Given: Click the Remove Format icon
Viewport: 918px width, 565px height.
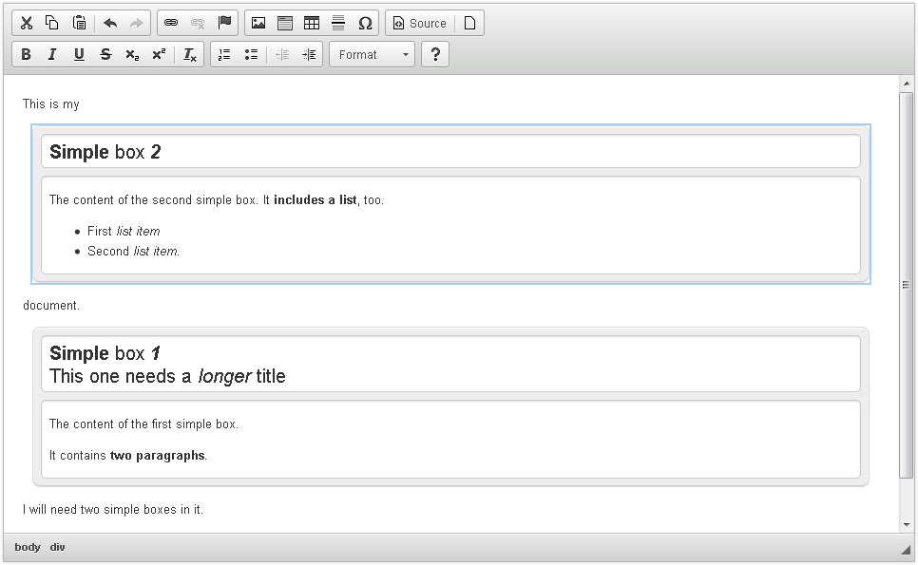Looking at the screenshot, I should point(190,54).
